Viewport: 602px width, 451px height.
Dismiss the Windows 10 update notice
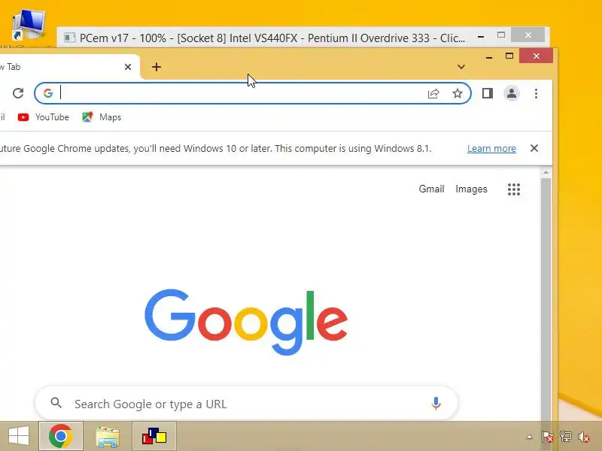[x=534, y=148]
